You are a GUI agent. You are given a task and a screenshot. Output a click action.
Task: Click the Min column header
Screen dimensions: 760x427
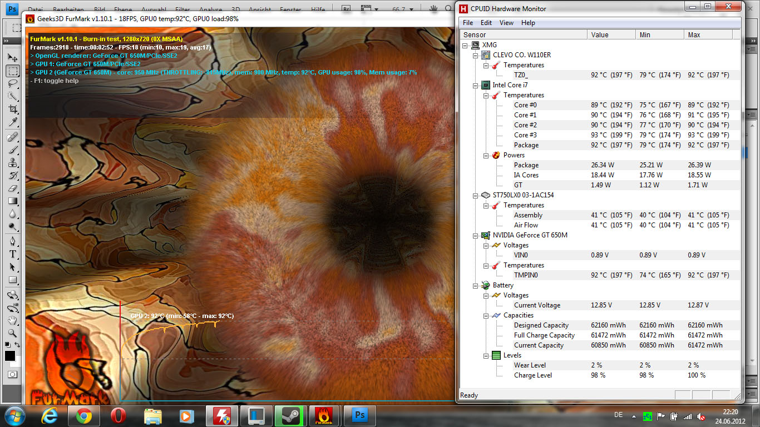coord(660,34)
